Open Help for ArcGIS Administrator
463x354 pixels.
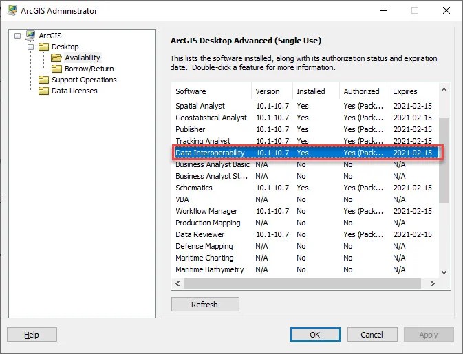(32, 335)
